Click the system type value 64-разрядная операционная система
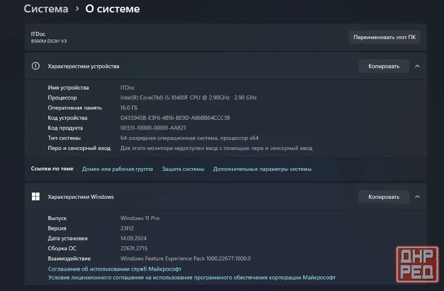The width and height of the screenshot is (444, 291). (190, 138)
